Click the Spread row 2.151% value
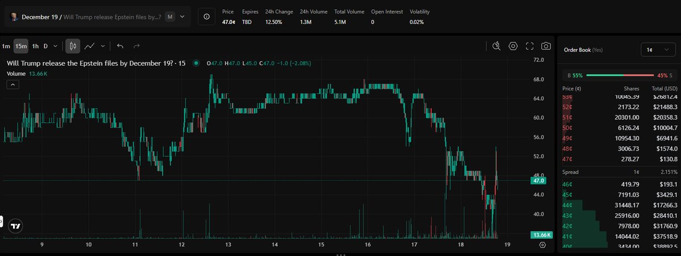Screen dimensions: 681x256 click(669, 172)
